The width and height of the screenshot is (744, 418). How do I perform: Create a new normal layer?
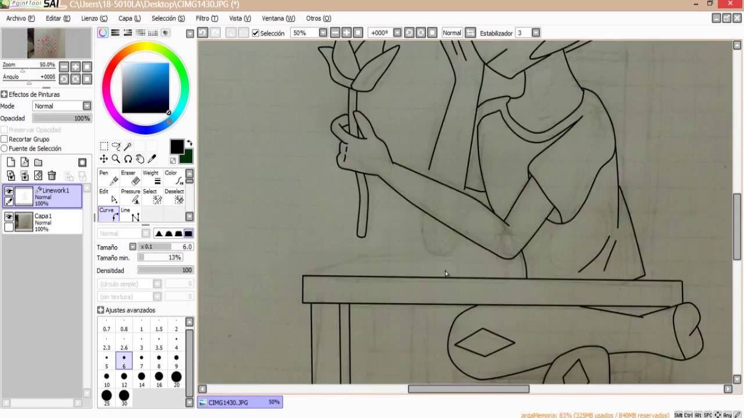coord(10,163)
